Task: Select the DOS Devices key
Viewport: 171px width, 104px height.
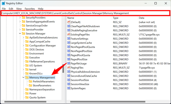Action: [37, 50]
